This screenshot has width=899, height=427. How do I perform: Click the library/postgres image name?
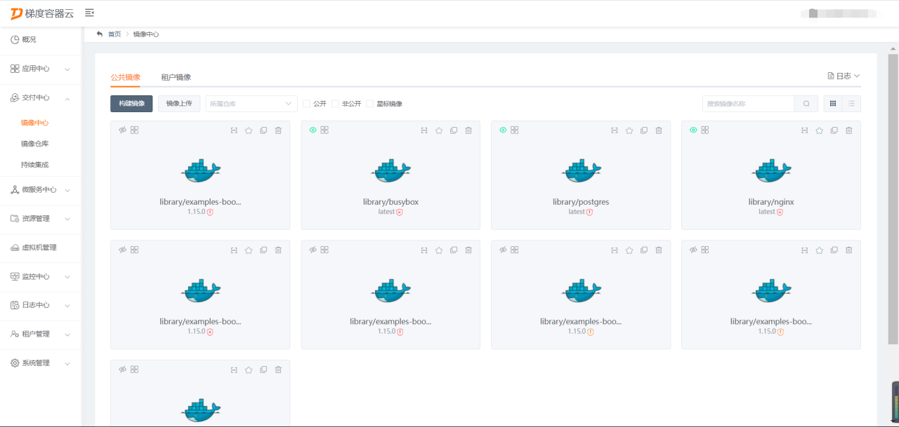click(581, 202)
